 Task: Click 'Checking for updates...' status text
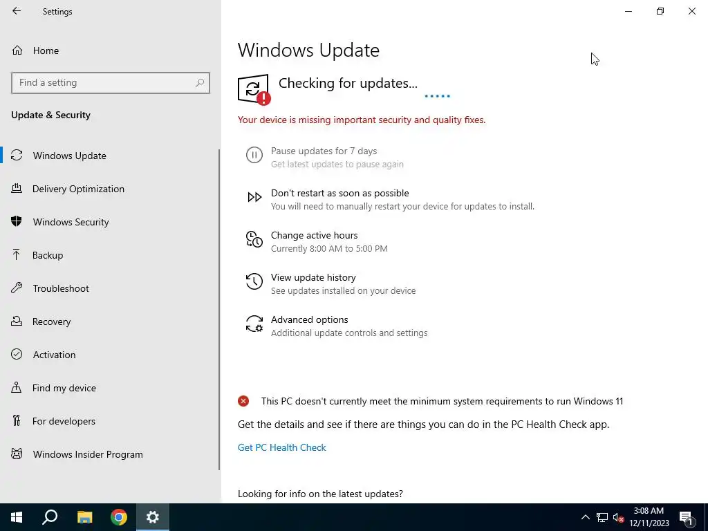pyautogui.click(x=348, y=83)
